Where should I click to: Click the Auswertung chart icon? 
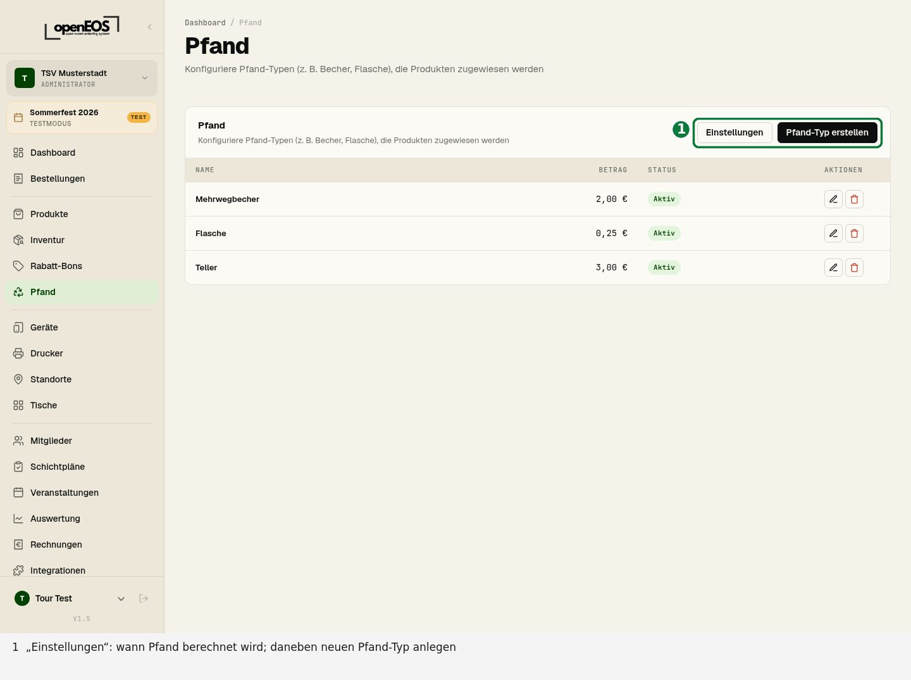click(18, 519)
